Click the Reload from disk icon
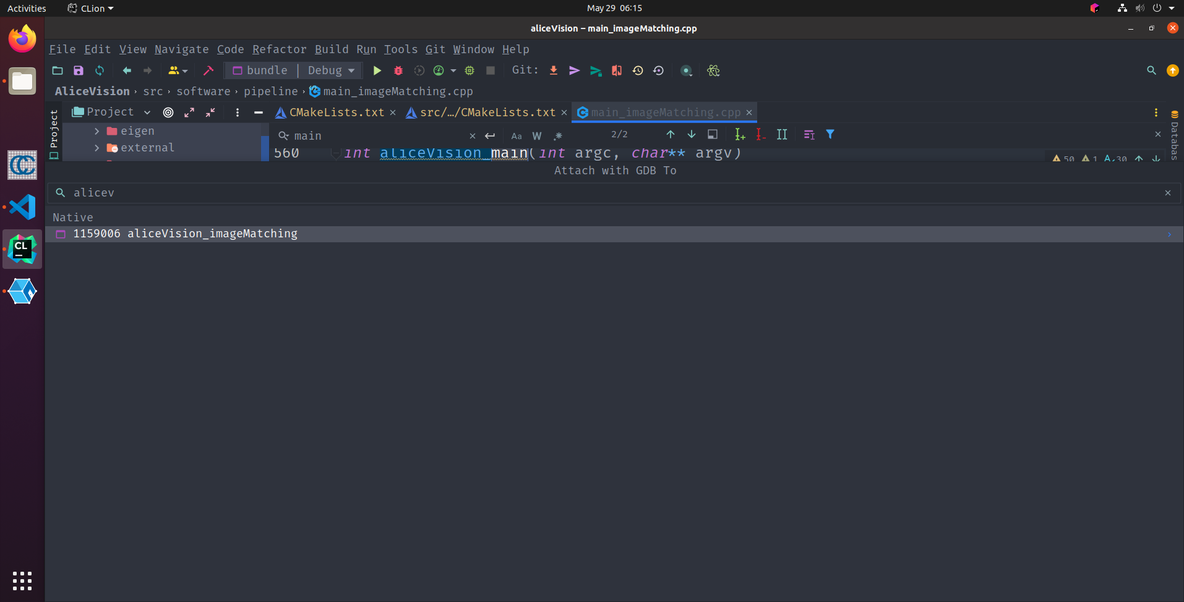 coord(100,70)
